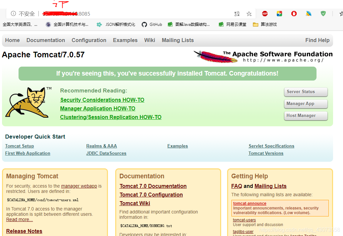Go to Home in the navigation bar
Image resolution: width=343 pixels, height=236 pixels.
(x=13, y=40)
